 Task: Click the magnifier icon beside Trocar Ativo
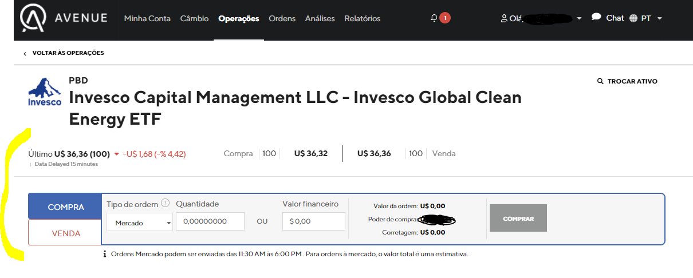click(600, 81)
